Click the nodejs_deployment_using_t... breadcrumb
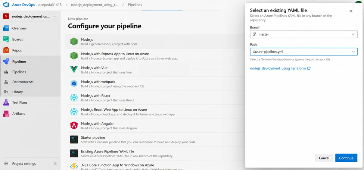 click(94, 4)
